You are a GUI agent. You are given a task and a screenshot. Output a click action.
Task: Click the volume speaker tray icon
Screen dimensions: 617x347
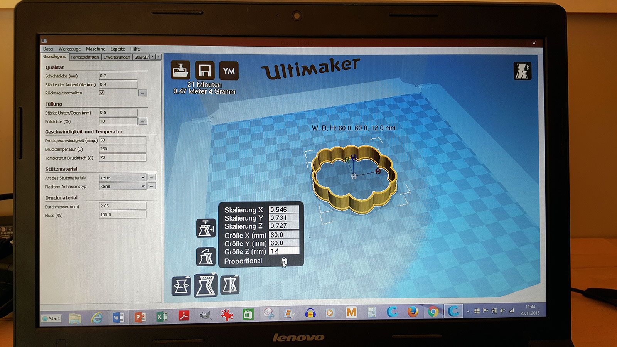point(502,310)
